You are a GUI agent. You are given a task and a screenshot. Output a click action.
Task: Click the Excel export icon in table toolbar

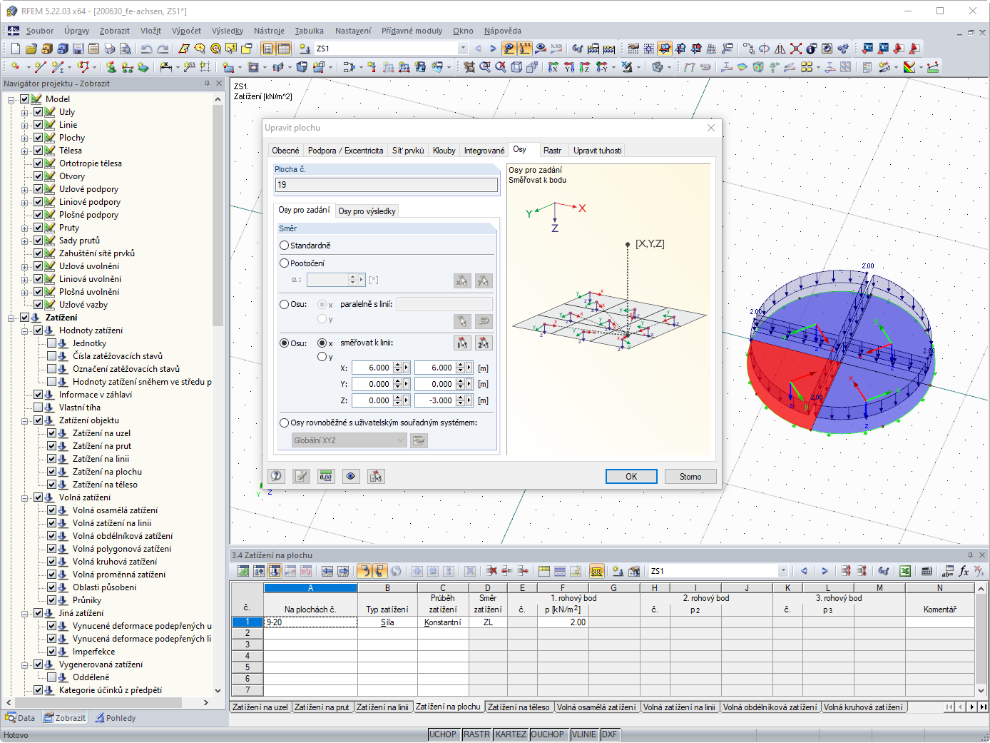click(905, 571)
